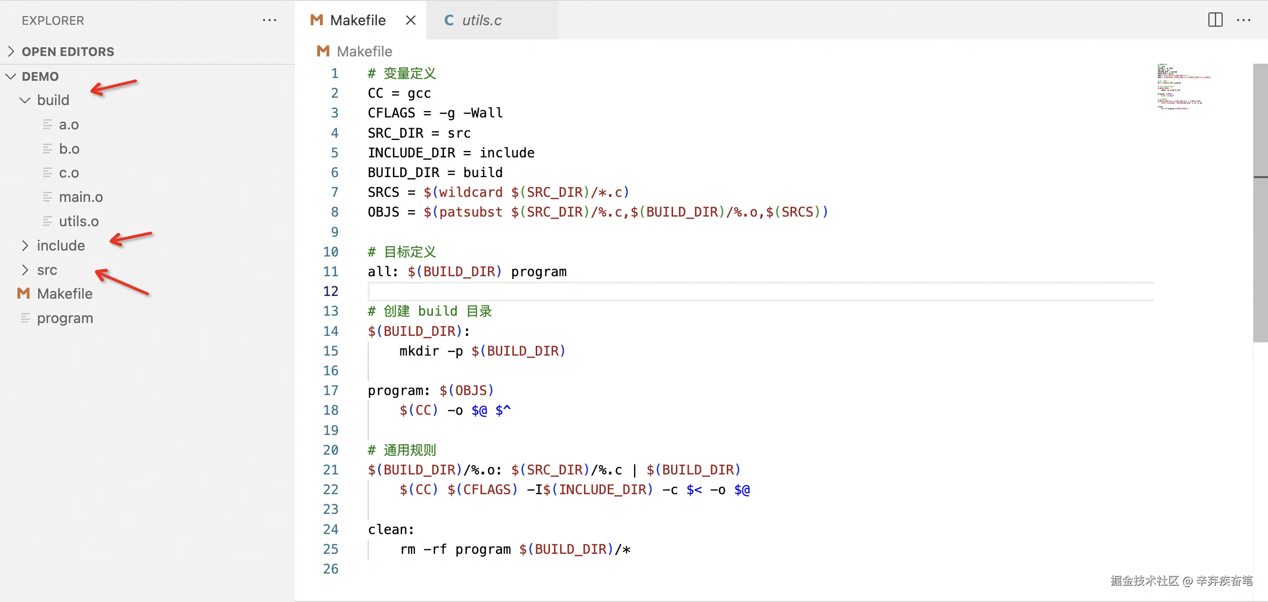Open the Explorer views and more actions ellipsis
Screen dimensions: 1268x602
269,20
